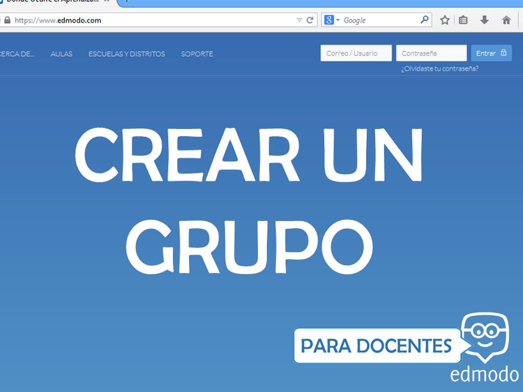Click the padlock security icon in address bar
This screenshot has height=392, width=523.
(x=7, y=20)
